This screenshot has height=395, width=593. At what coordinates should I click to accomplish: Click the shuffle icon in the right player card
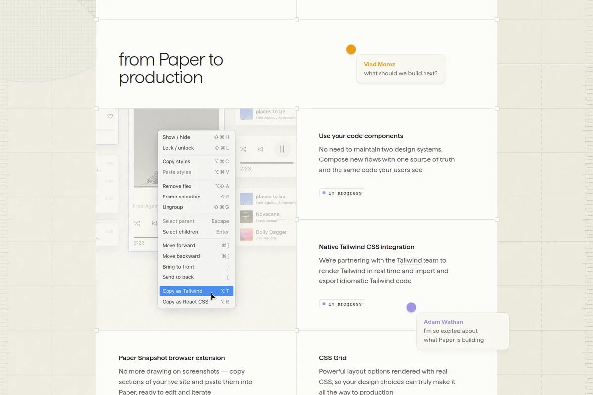point(243,149)
